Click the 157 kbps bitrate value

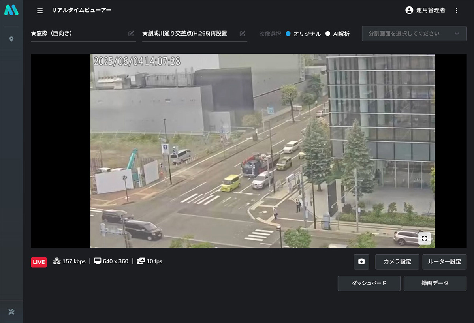(74, 261)
